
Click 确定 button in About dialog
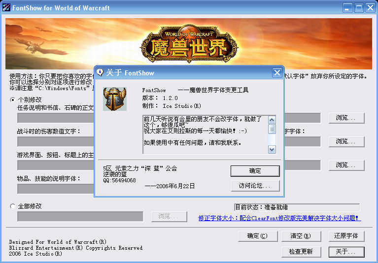tap(255, 171)
